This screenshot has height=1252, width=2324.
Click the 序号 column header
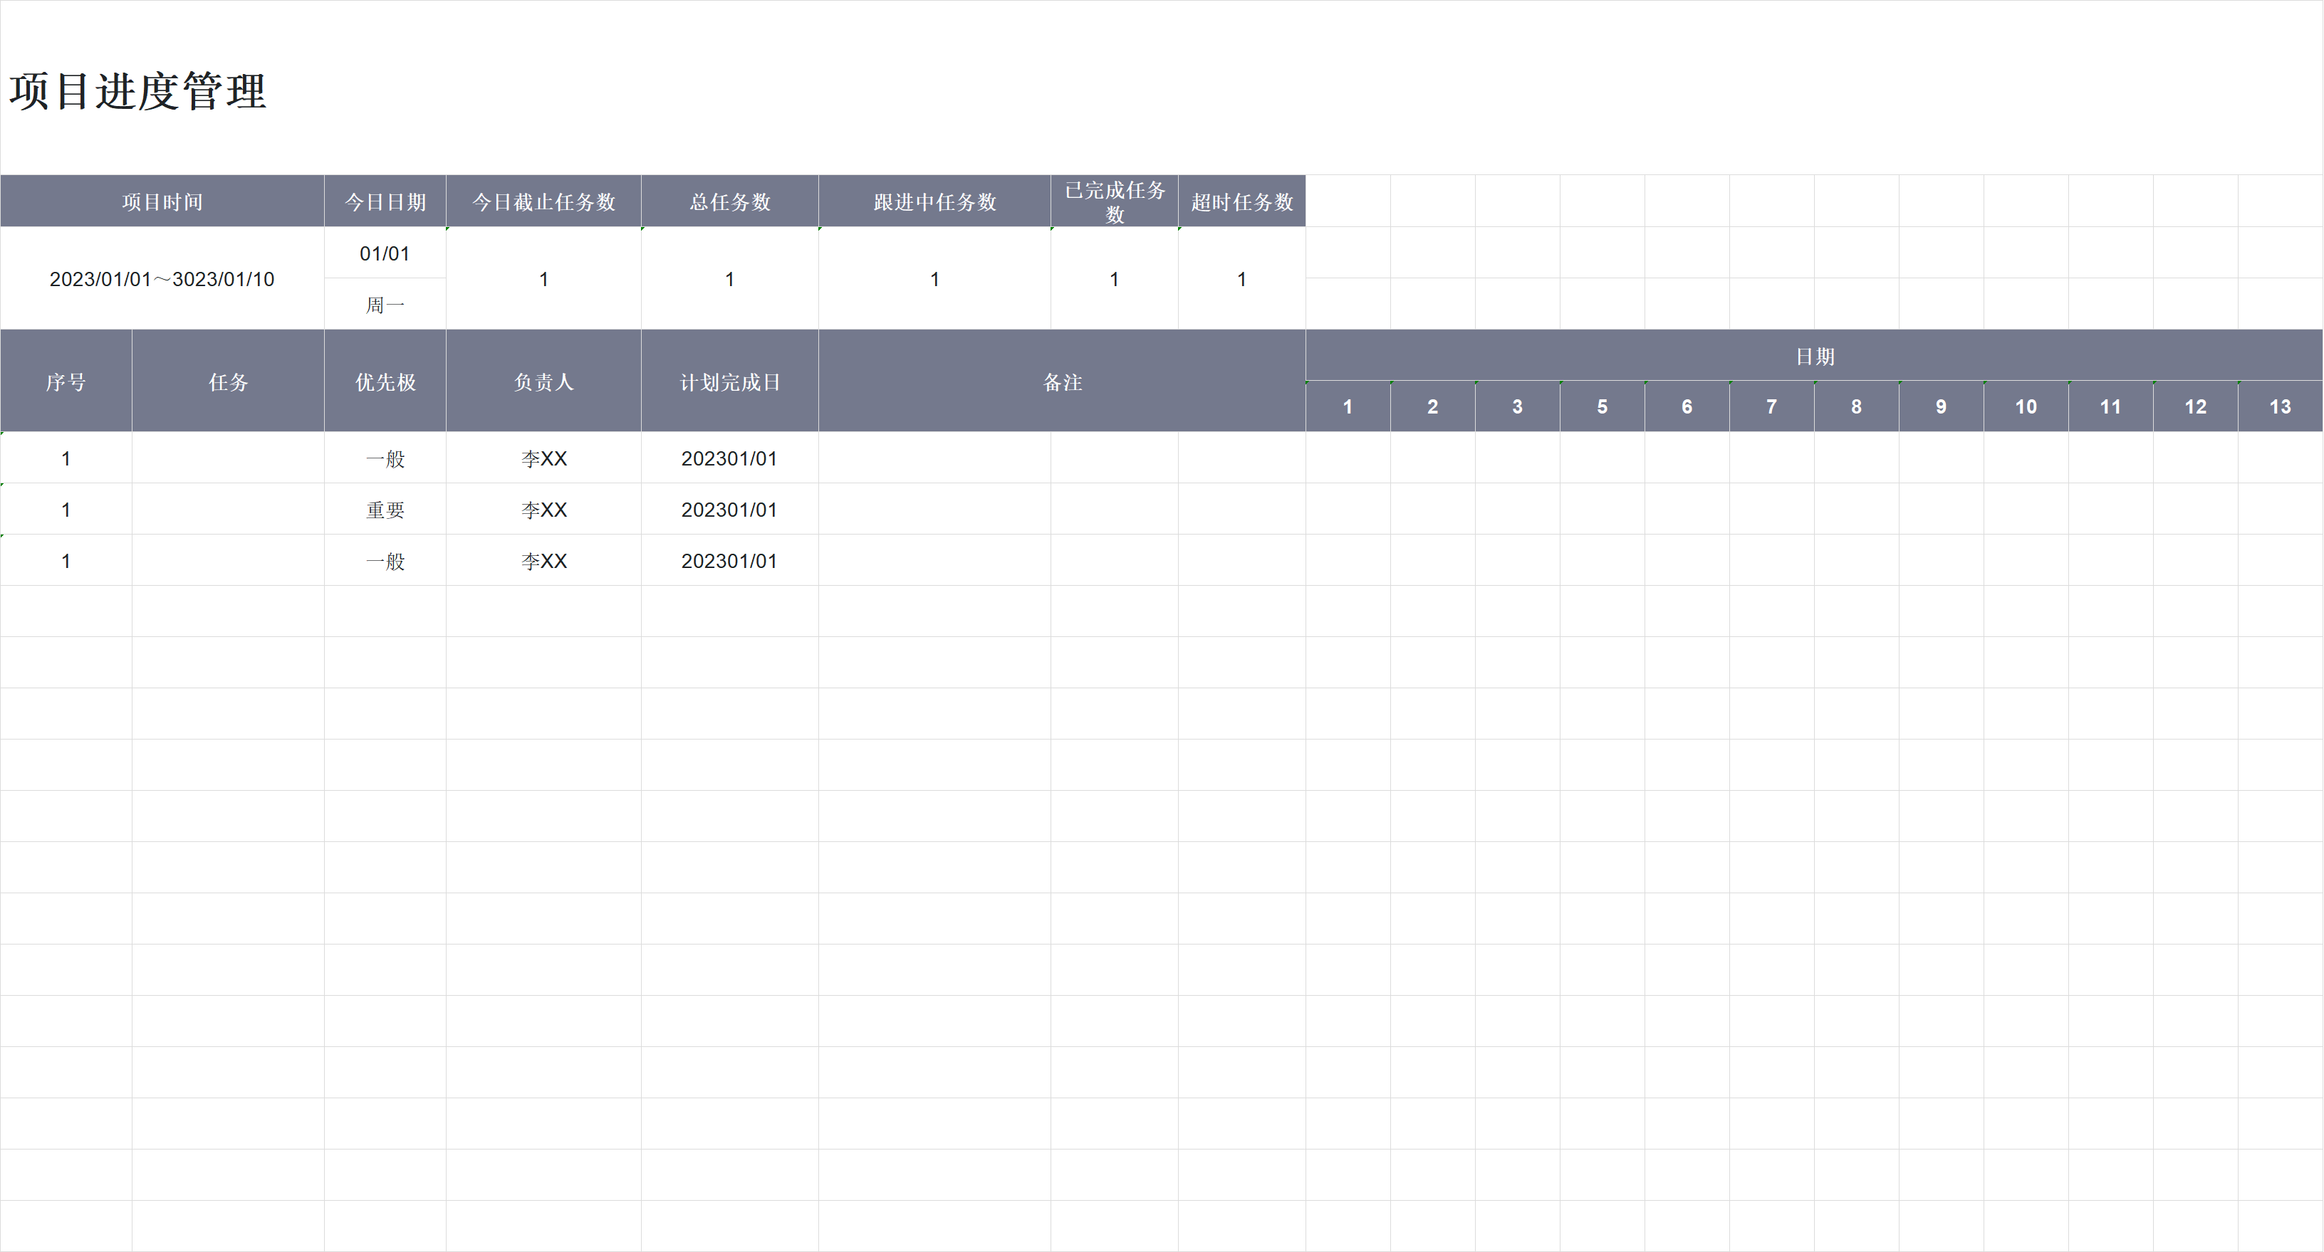coord(66,382)
